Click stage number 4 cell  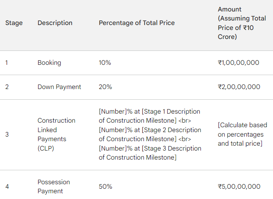7,186
